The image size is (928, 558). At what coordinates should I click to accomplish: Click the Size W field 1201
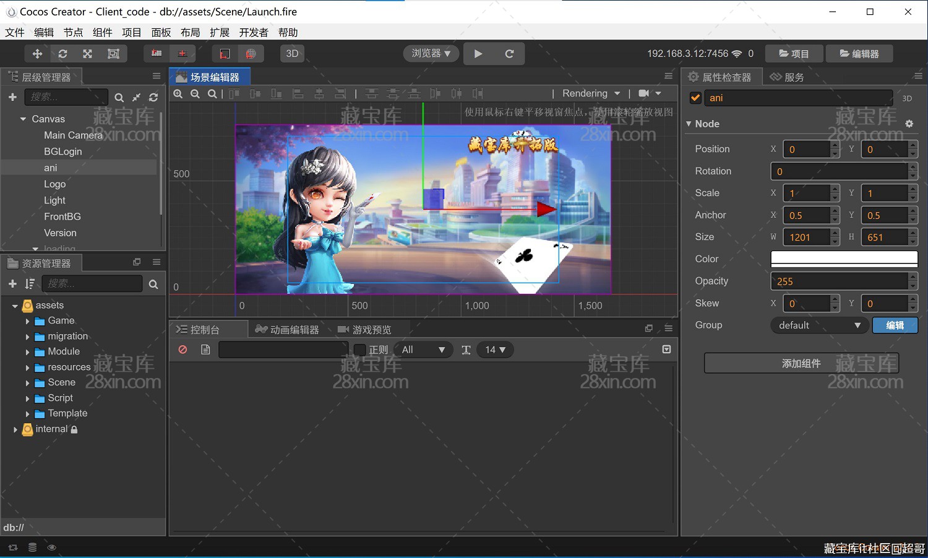[x=806, y=237]
